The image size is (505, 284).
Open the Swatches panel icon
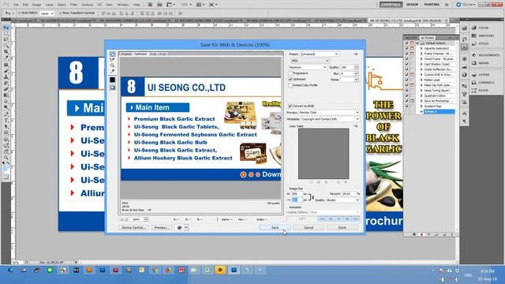473,35
